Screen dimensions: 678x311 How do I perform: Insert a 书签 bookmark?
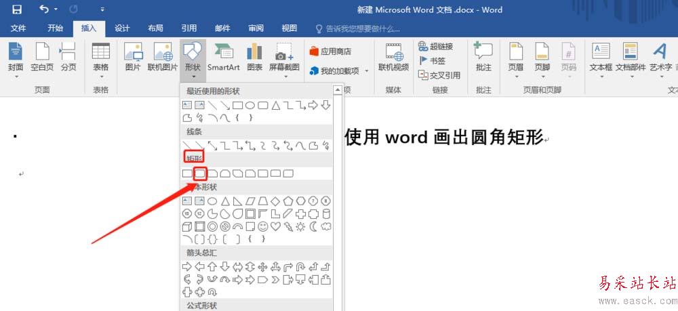[433, 61]
